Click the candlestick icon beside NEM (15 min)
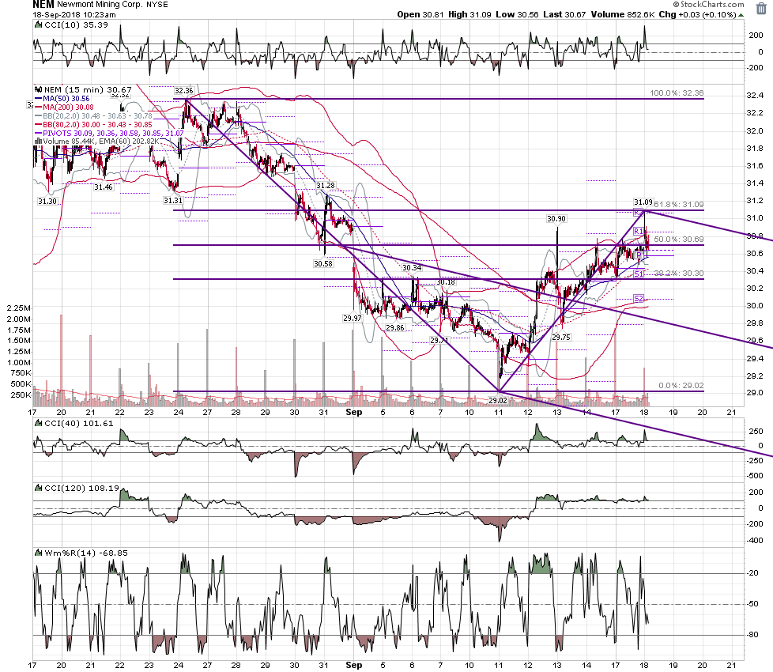This screenshot has height=672, width=773. point(38,89)
